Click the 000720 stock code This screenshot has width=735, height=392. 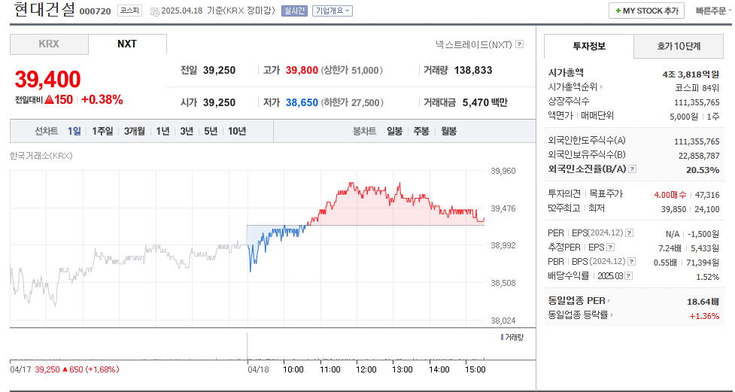tap(95, 11)
